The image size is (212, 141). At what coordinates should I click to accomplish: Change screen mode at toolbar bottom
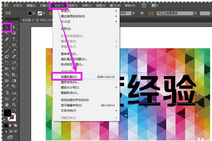click(x=10, y=137)
